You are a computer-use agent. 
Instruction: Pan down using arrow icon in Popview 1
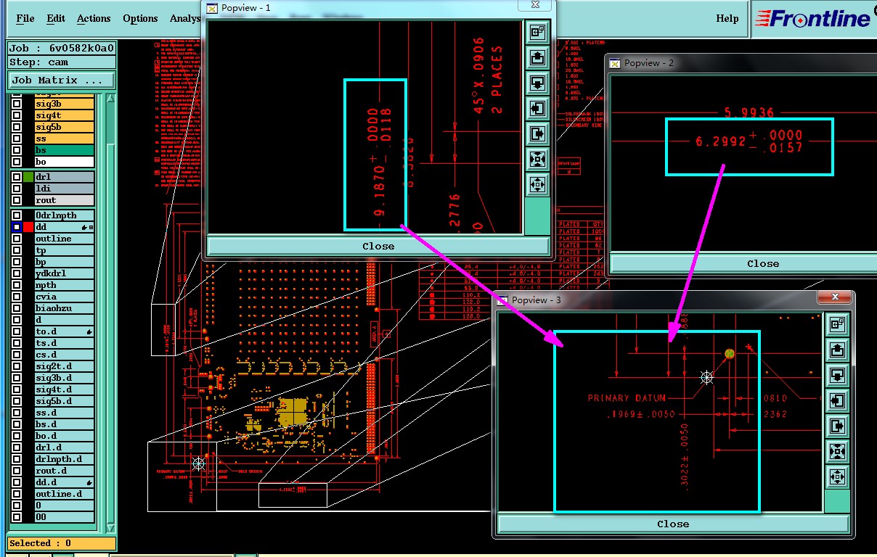(537, 83)
